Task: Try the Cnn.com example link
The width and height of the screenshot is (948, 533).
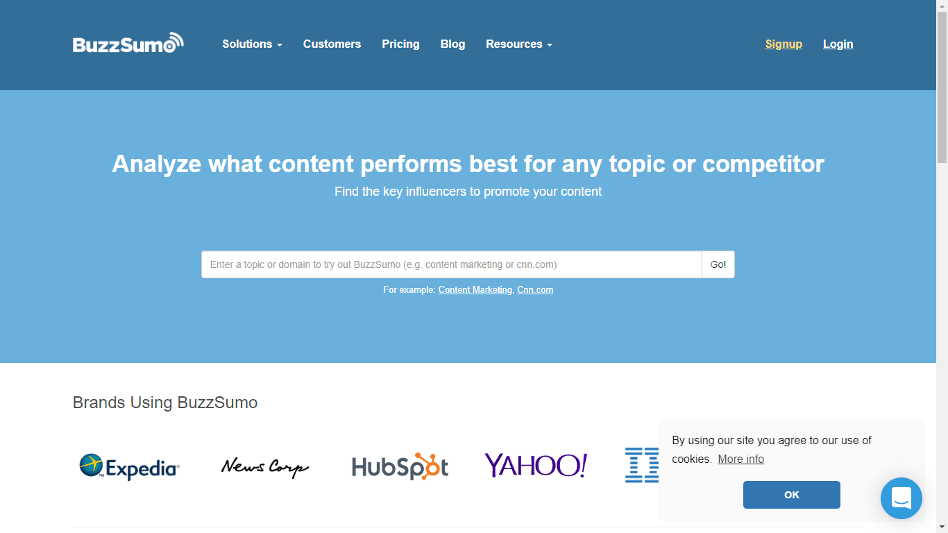Action: tap(535, 290)
